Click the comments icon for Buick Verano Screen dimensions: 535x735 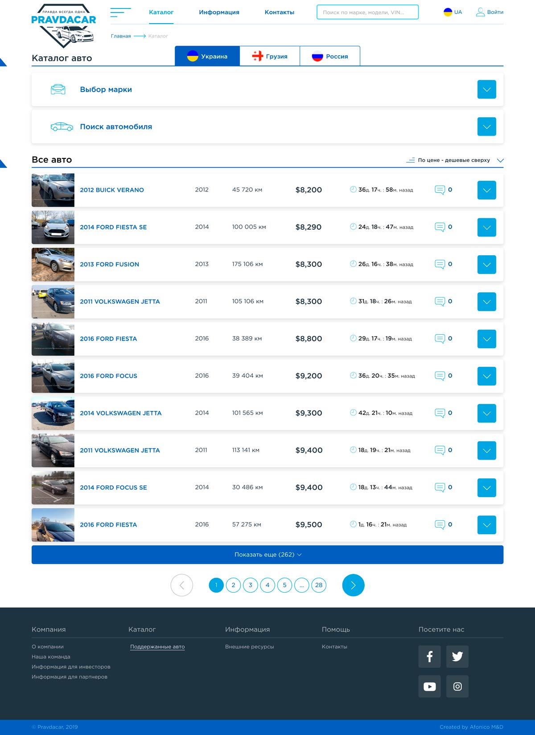[x=440, y=190]
